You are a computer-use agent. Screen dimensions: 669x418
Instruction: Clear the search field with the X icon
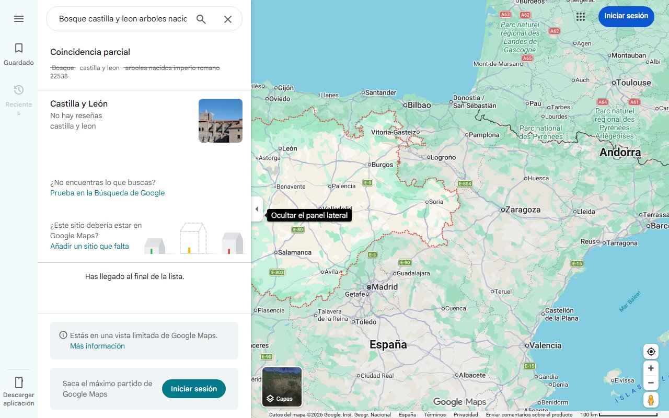click(228, 18)
